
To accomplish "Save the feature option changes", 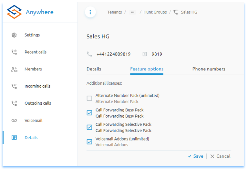I will pyautogui.click(x=196, y=156).
